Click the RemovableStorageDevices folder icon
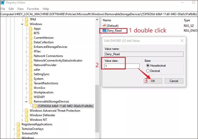Viewport: 198px width, 139px height. (30, 102)
